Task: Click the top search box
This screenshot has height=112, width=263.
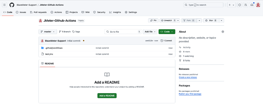Action: pyautogui.click(x=203, y=5)
